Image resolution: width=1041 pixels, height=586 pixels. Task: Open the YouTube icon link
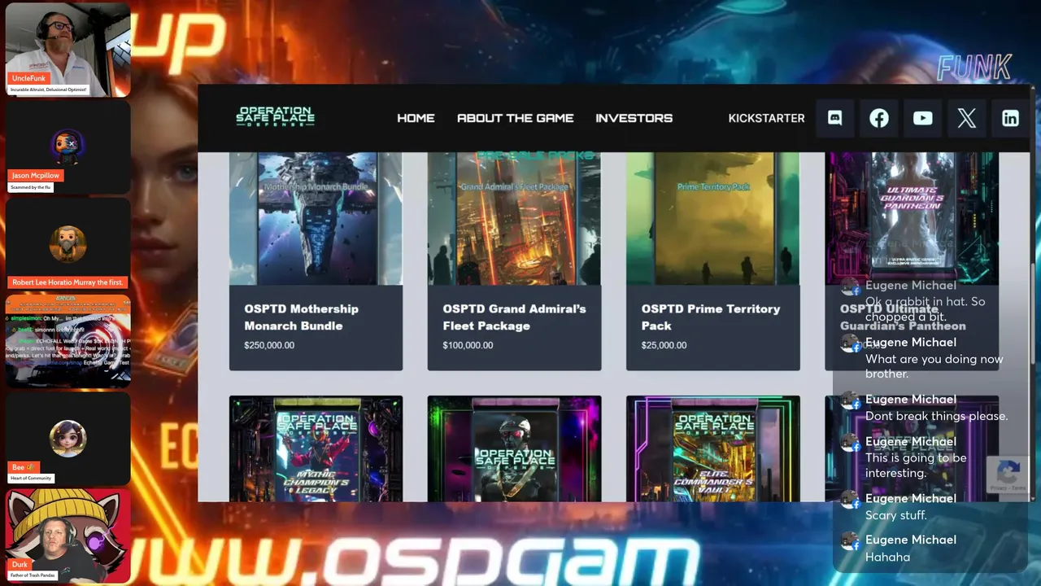coord(922,118)
